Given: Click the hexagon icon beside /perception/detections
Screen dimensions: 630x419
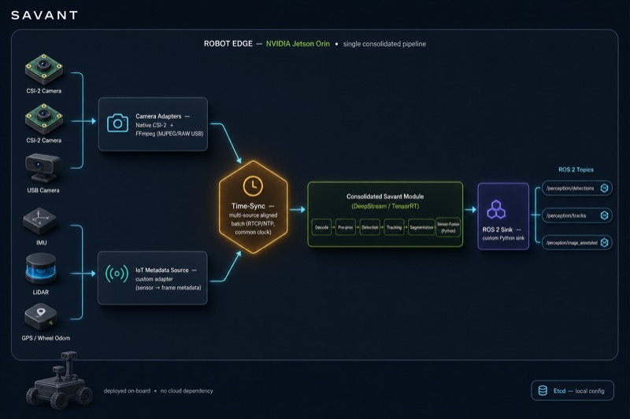Looking at the screenshot, I should [604, 188].
